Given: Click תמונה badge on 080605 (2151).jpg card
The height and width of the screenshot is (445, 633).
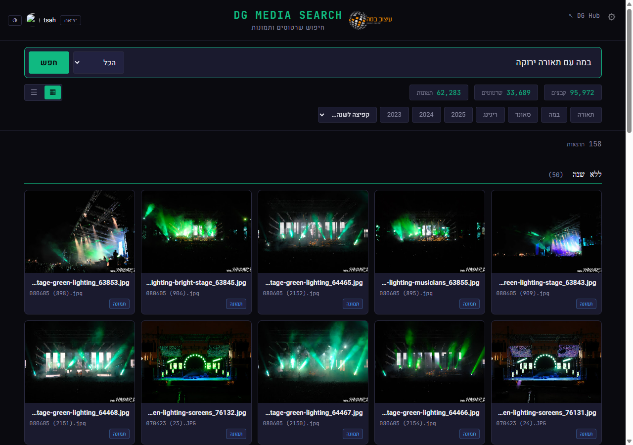Looking at the screenshot, I should point(119,434).
